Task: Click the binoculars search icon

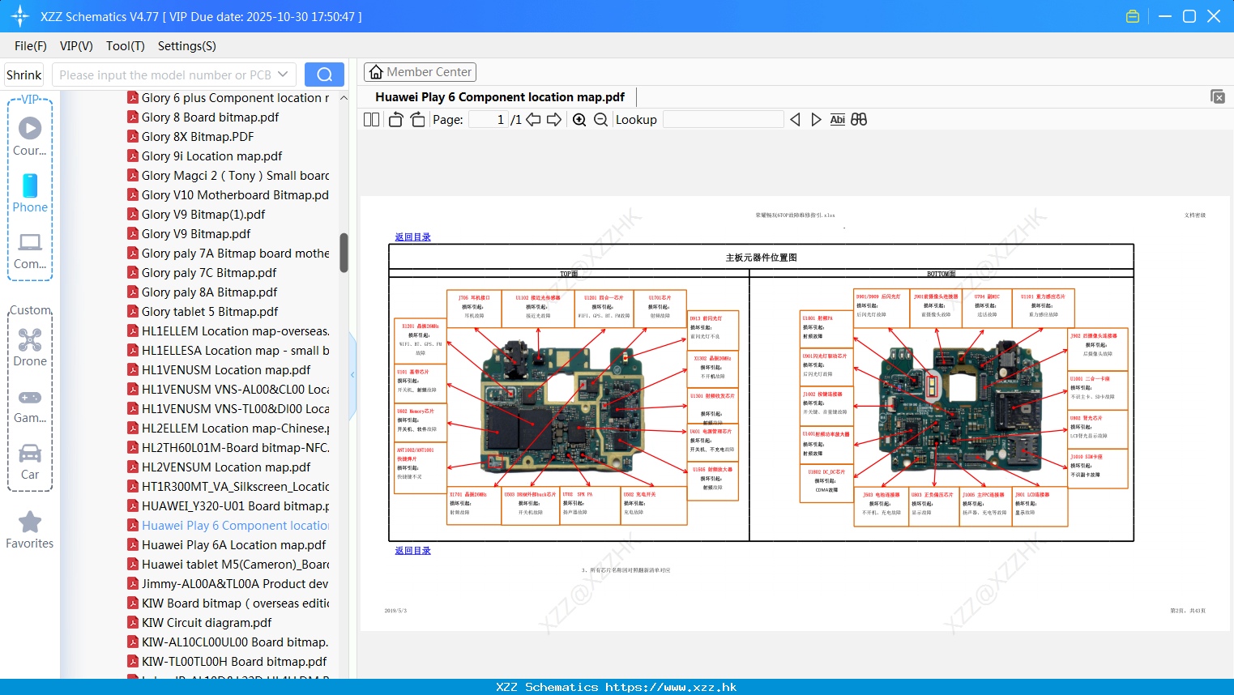Action: coord(859,120)
